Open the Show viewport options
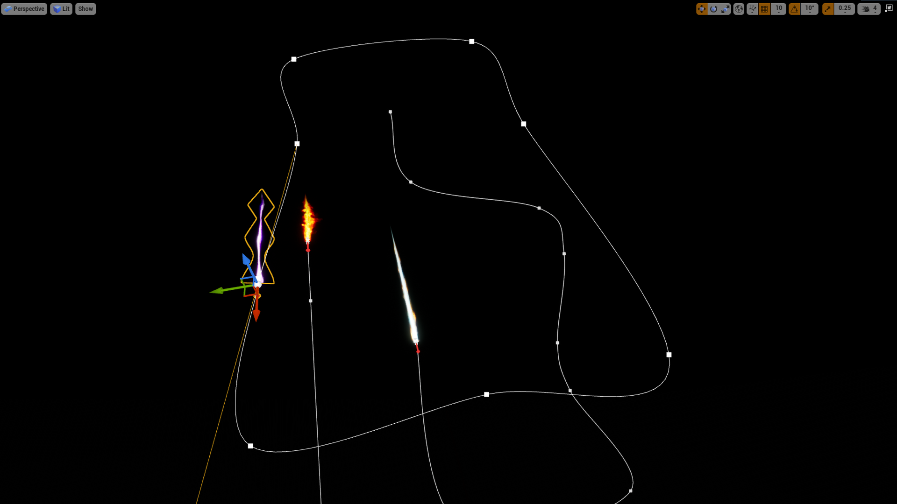Screen dimensions: 897x504 pos(85,8)
